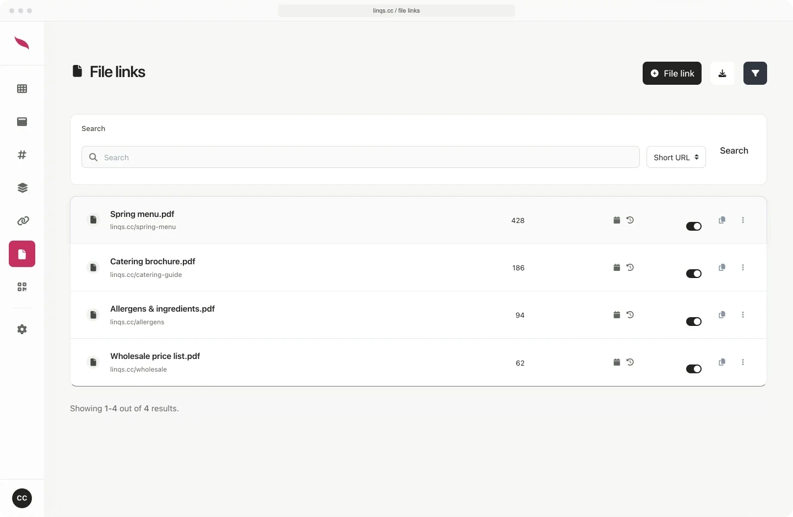Click the file icon beside Allergens & ingredients.pdf
The height and width of the screenshot is (517, 793).
pos(93,315)
